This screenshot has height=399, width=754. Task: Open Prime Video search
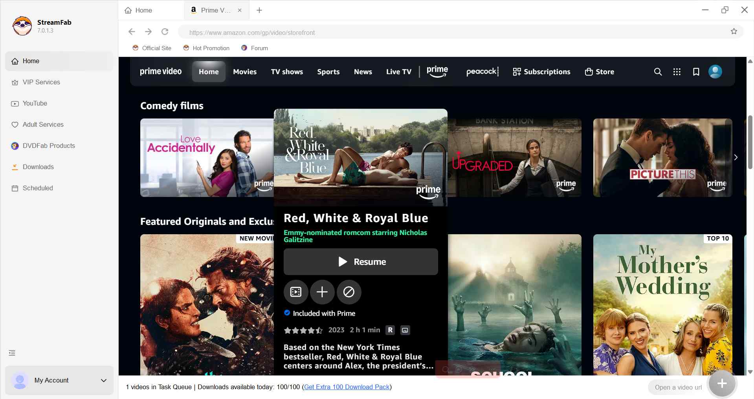point(658,72)
